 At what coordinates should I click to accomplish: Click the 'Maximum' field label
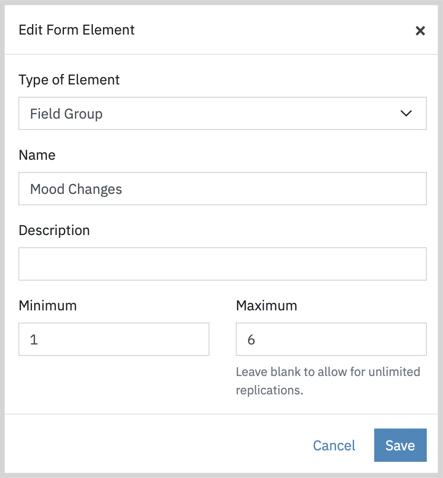click(266, 306)
